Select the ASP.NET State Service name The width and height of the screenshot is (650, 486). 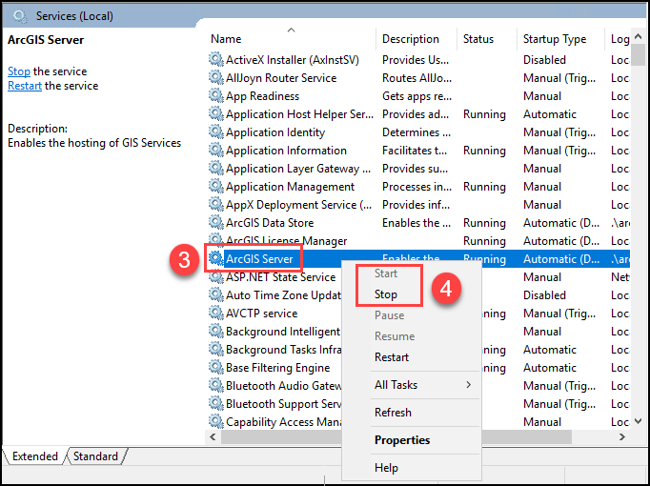280,277
